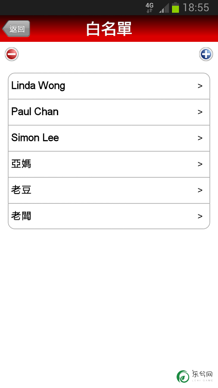
Task: Open the Simon Lee entry
Action: point(109,138)
